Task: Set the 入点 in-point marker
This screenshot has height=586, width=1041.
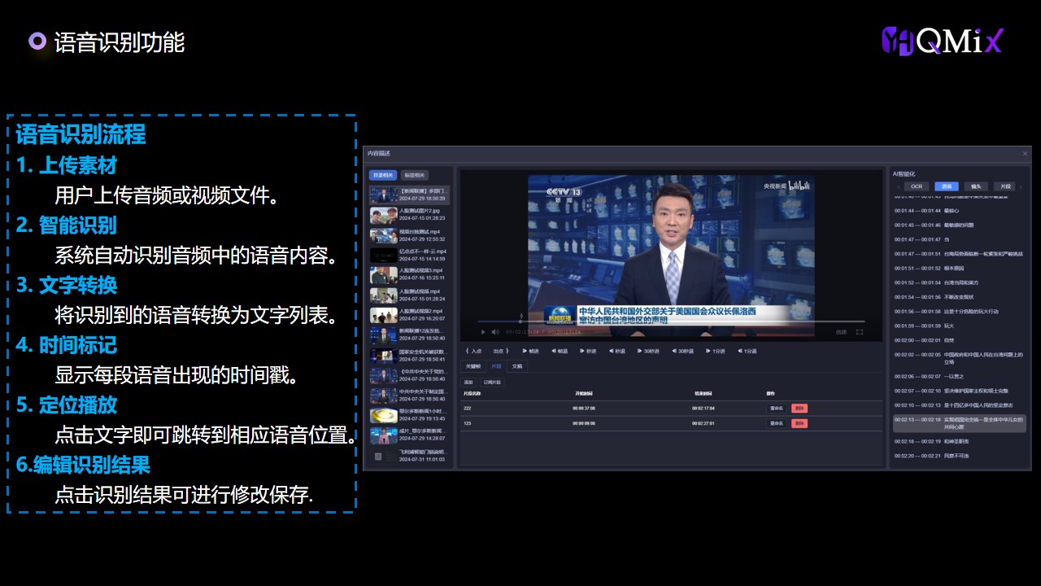Action: 473,351
